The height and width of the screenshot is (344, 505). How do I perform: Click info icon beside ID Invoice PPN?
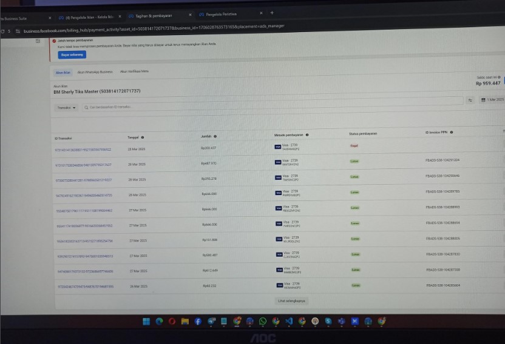point(452,132)
